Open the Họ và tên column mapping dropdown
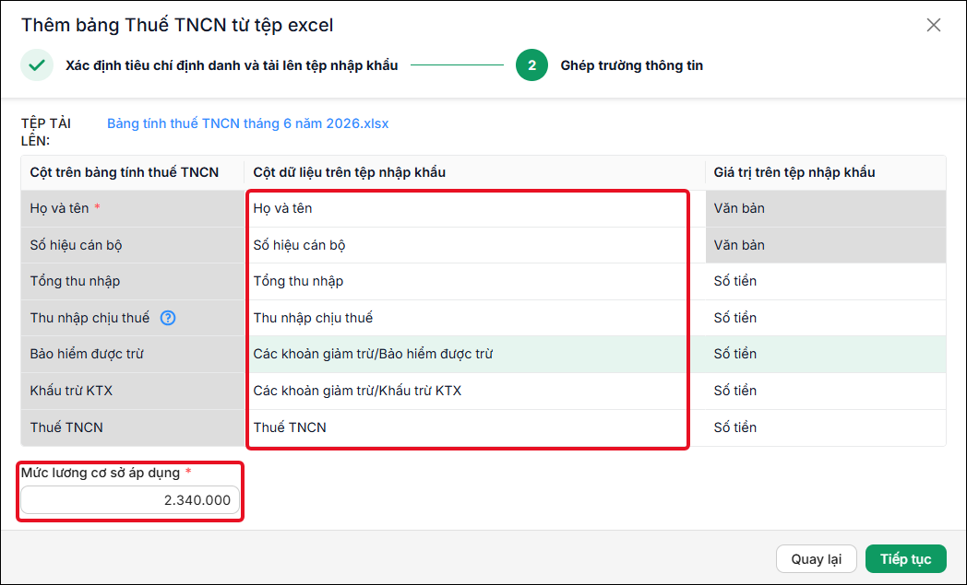Screen dimensions: 967x585 pyautogui.click(x=469, y=209)
